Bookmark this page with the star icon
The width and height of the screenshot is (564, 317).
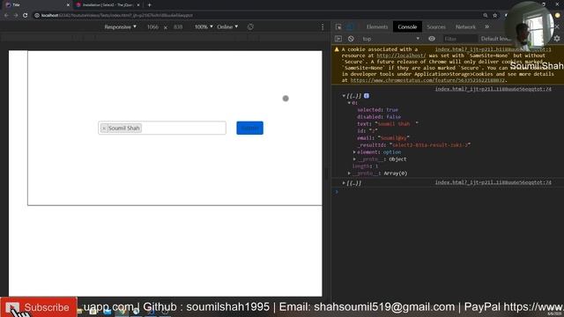495,16
